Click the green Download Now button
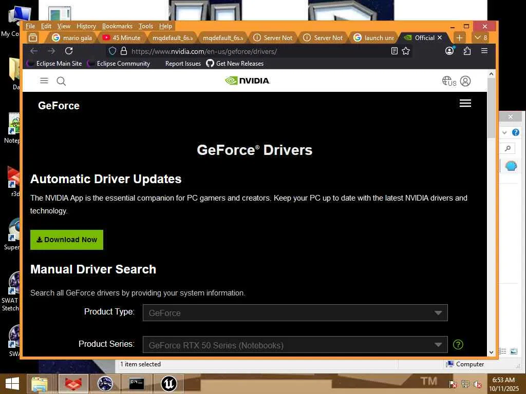Image resolution: width=526 pixels, height=394 pixels. tap(67, 240)
